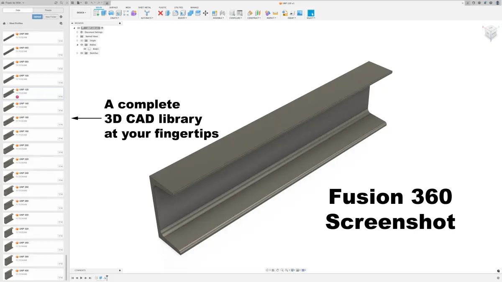
Task: Click the New Component icon
Action: click(215, 13)
